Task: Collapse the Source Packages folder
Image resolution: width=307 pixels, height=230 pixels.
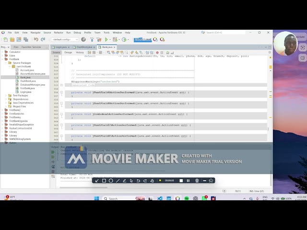Action: coord(6,63)
